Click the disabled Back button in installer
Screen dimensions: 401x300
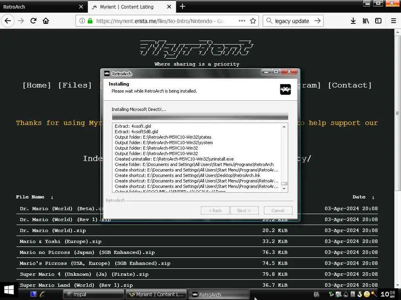coord(215,211)
